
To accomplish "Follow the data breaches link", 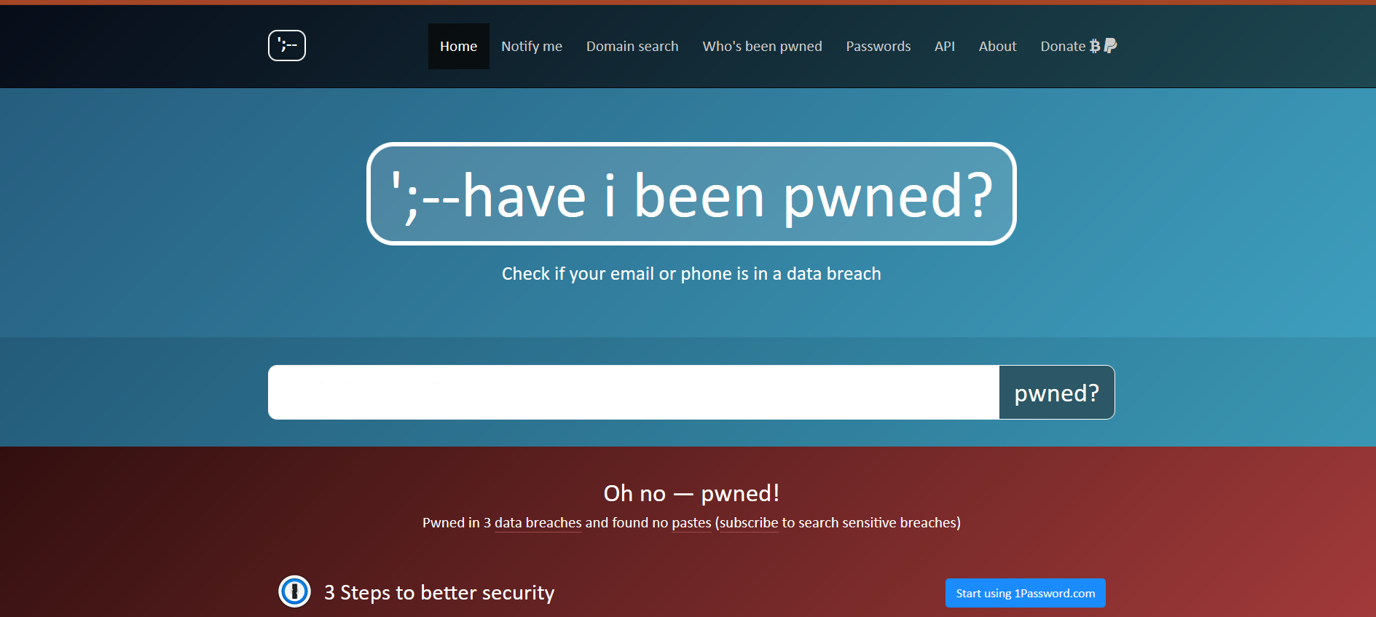I will coord(538,523).
